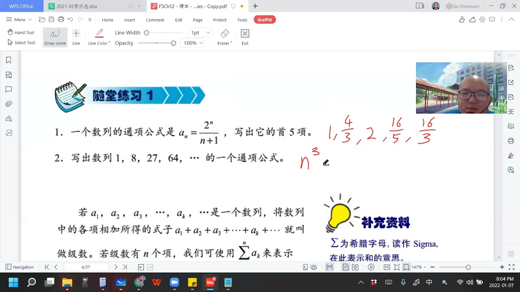Open the Comment tab
Screen dimensions: 520x292
(x=155, y=20)
